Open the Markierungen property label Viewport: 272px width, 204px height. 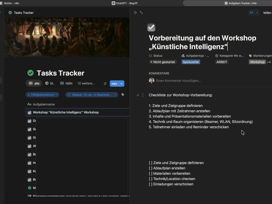pyautogui.click(x=260, y=56)
